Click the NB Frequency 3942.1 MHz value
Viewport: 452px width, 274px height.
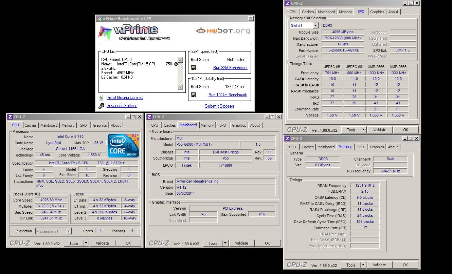(391, 171)
